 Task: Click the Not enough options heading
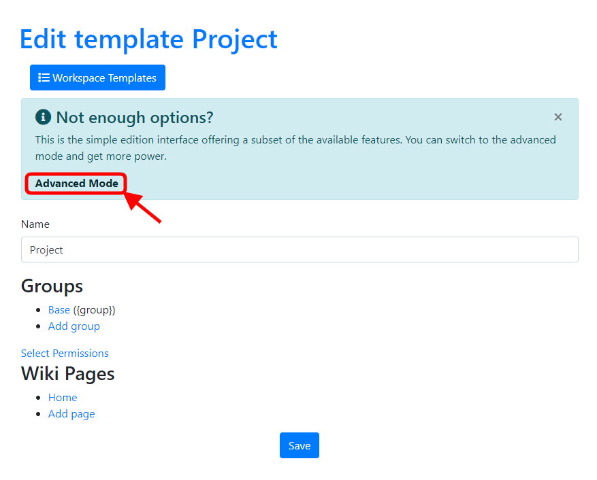point(134,118)
